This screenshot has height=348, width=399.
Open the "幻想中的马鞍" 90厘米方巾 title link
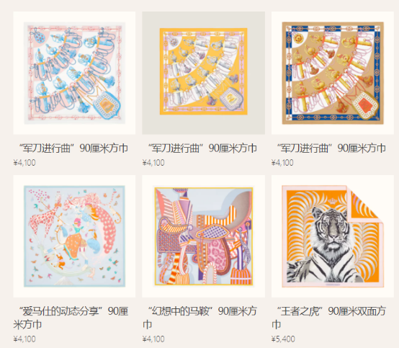pyautogui.click(x=199, y=318)
